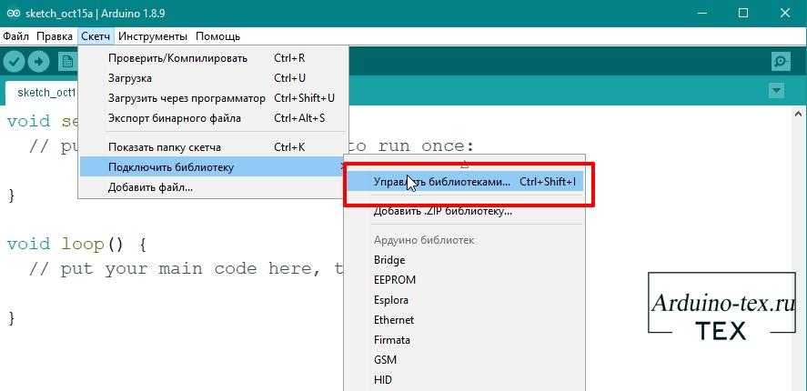
Task: Open the Инструменты menu
Action: 152,36
